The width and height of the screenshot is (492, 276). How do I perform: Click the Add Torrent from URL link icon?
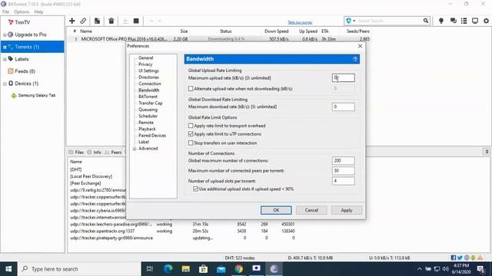coord(83,21)
